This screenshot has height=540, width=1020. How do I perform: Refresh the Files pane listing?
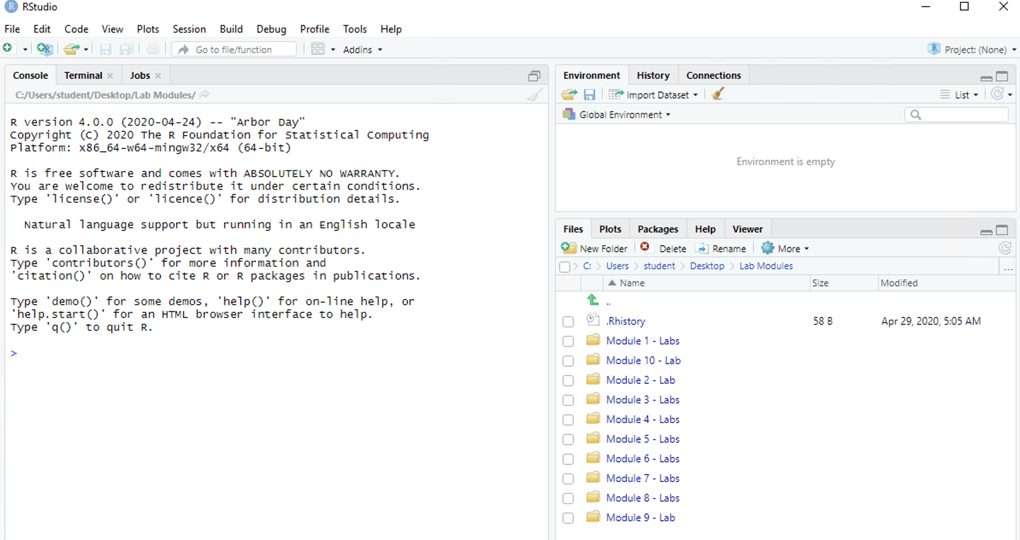point(1005,248)
